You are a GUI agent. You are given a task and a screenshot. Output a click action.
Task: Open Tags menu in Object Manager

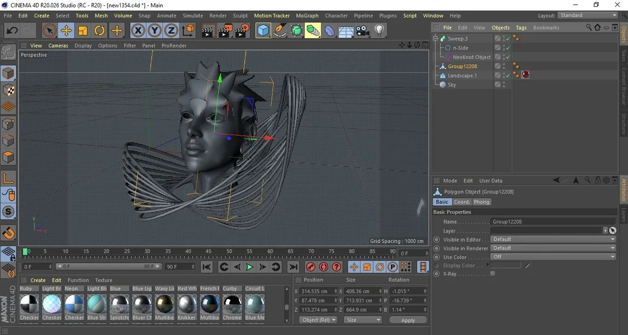[x=521, y=28]
